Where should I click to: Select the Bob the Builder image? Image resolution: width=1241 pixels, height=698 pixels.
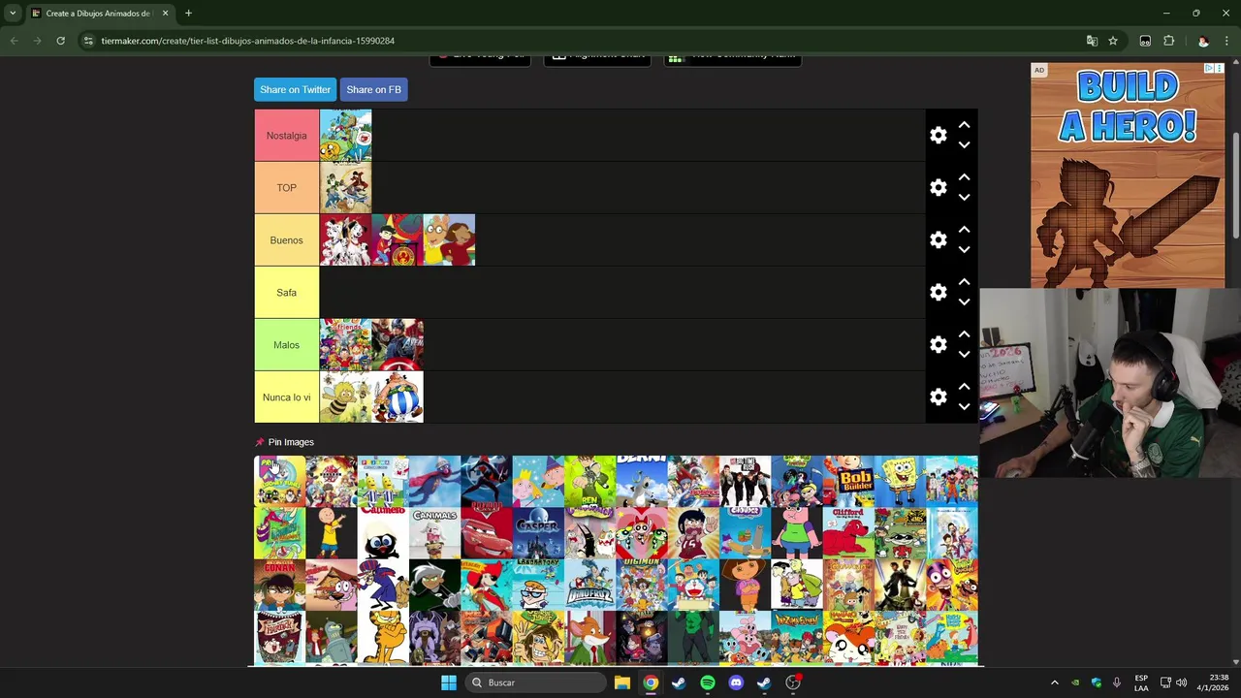(x=848, y=481)
